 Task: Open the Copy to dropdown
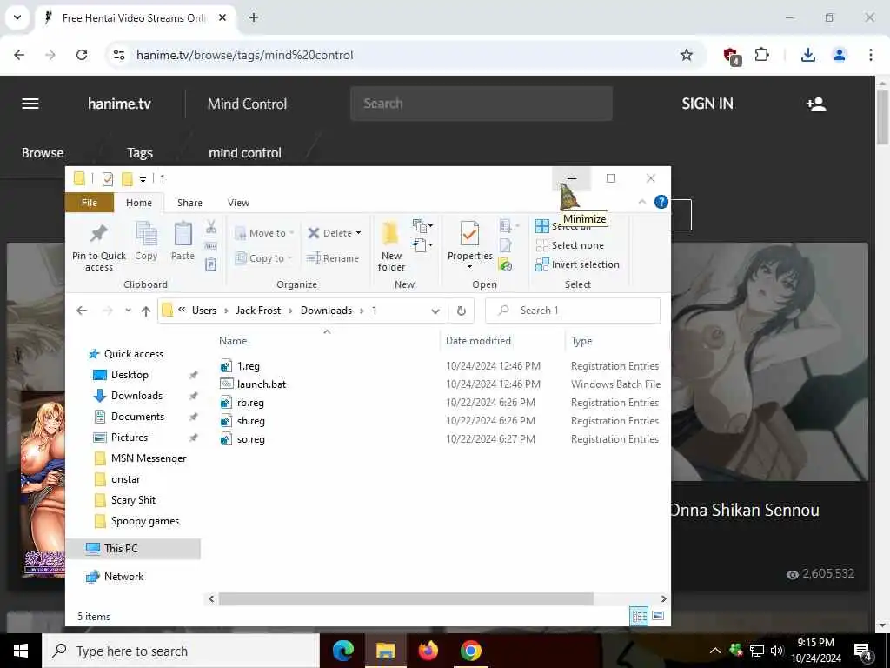264,258
